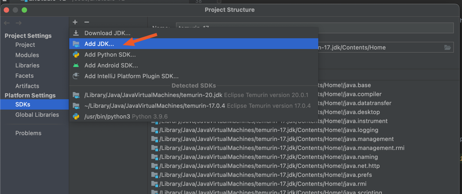Click the download icon beside Download JDK
462x194 pixels.
coord(76,33)
